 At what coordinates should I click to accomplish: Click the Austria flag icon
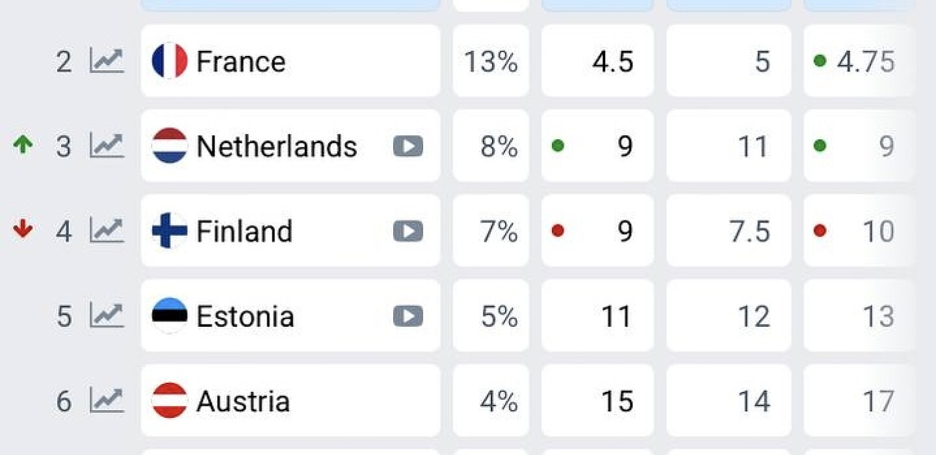coord(170,400)
